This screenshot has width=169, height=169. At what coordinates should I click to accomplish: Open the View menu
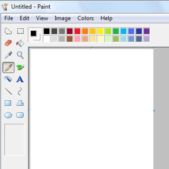click(x=42, y=18)
